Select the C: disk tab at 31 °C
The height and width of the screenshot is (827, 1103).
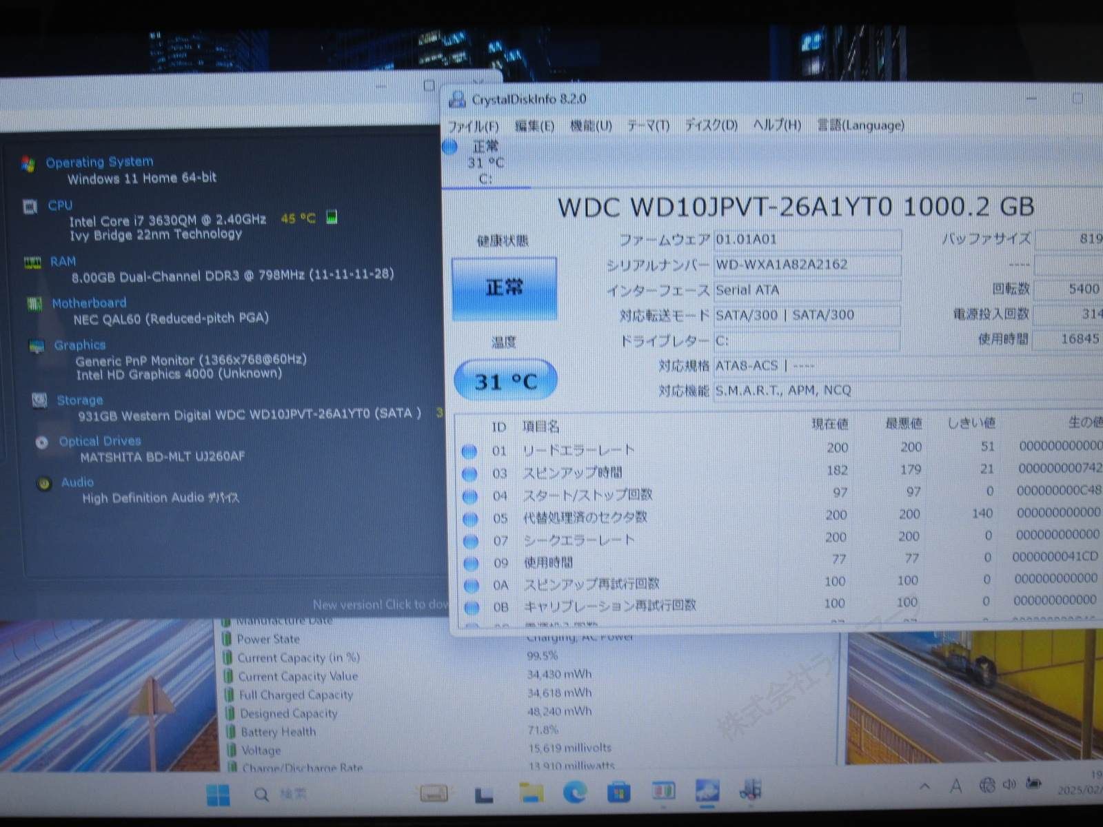[485, 163]
